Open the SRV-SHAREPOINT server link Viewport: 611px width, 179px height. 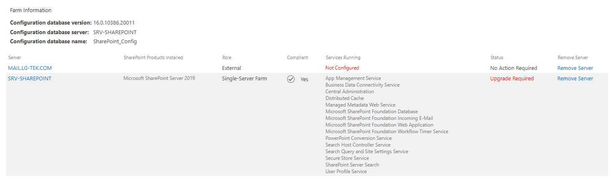pos(30,78)
